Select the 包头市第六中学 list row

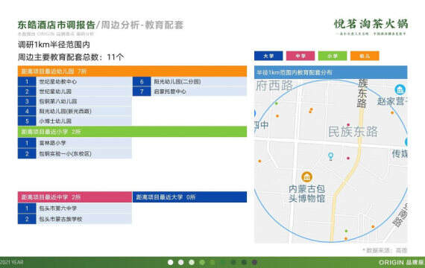75,208
